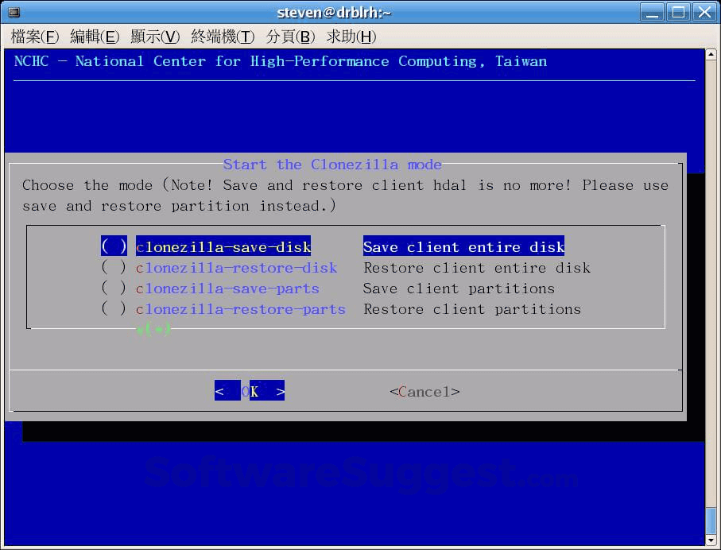Click the Start the Clonezilla mode title
Viewport: 721px width, 550px height.
pyautogui.click(x=334, y=165)
